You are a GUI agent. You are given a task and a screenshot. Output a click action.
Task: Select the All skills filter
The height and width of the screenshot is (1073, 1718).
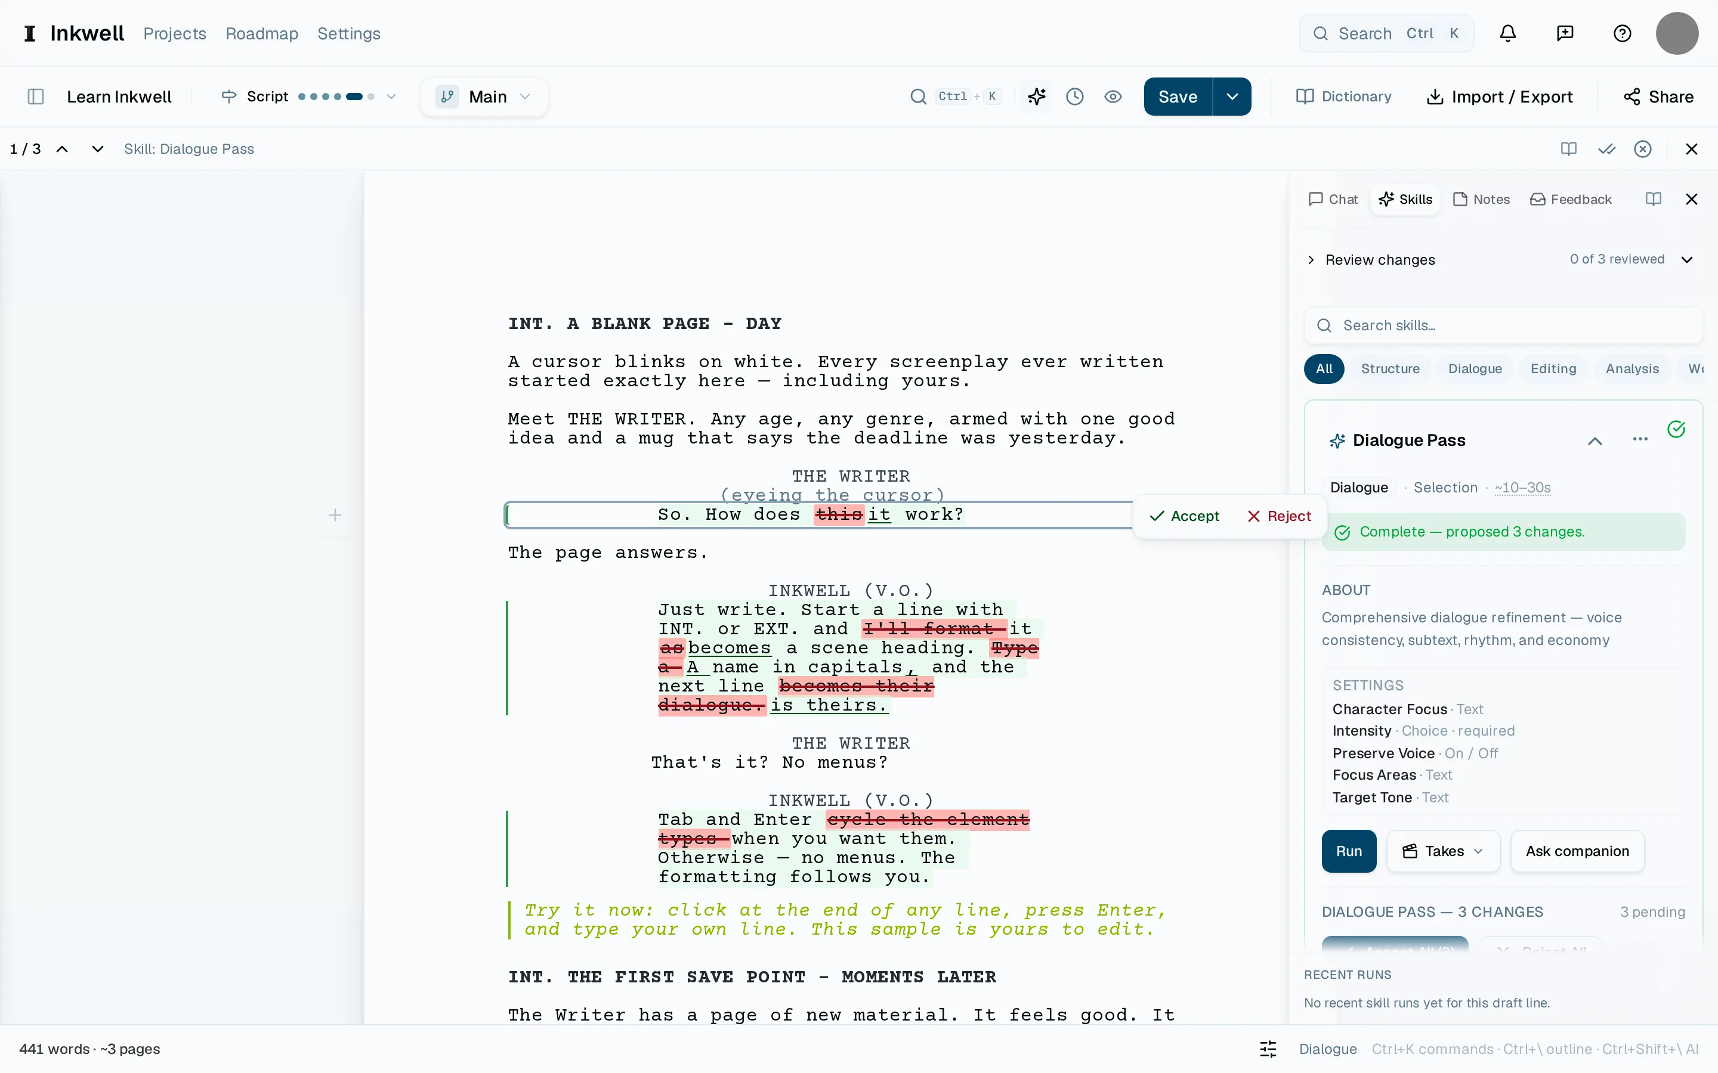[1324, 369]
